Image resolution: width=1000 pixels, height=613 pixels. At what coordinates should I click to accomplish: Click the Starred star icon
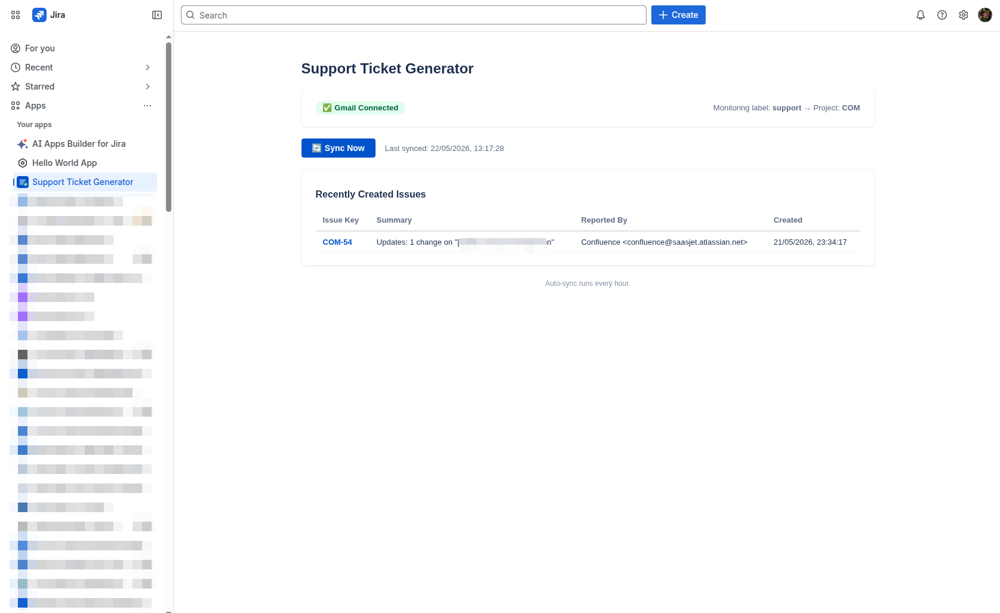pos(16,87)
